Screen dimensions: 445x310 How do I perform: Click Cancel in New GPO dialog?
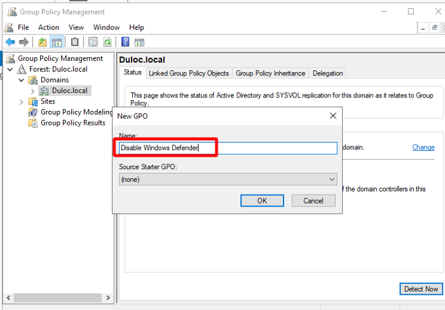313,201
